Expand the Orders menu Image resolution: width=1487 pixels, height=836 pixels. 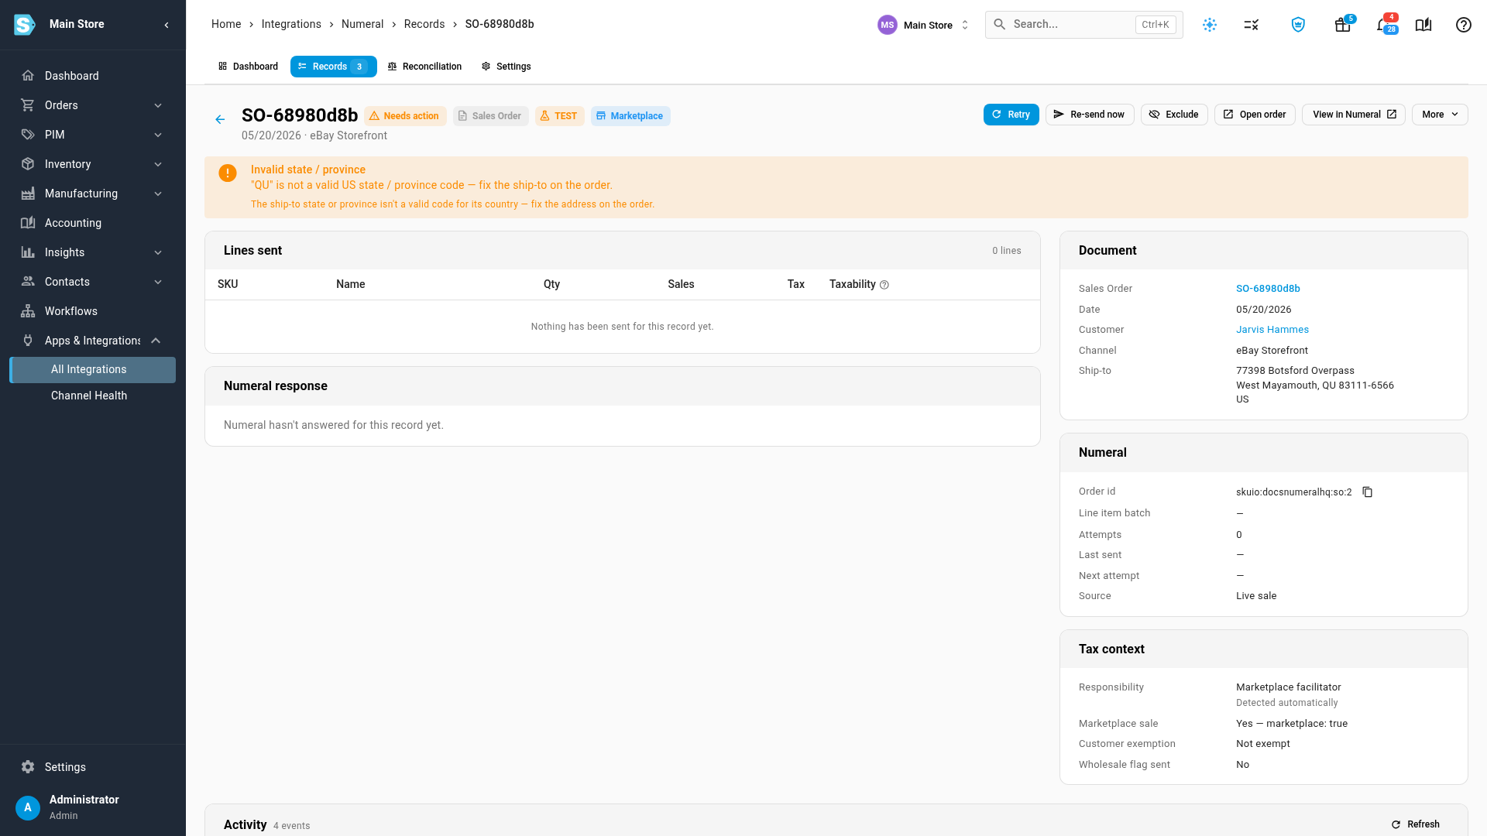coord(93,105)
